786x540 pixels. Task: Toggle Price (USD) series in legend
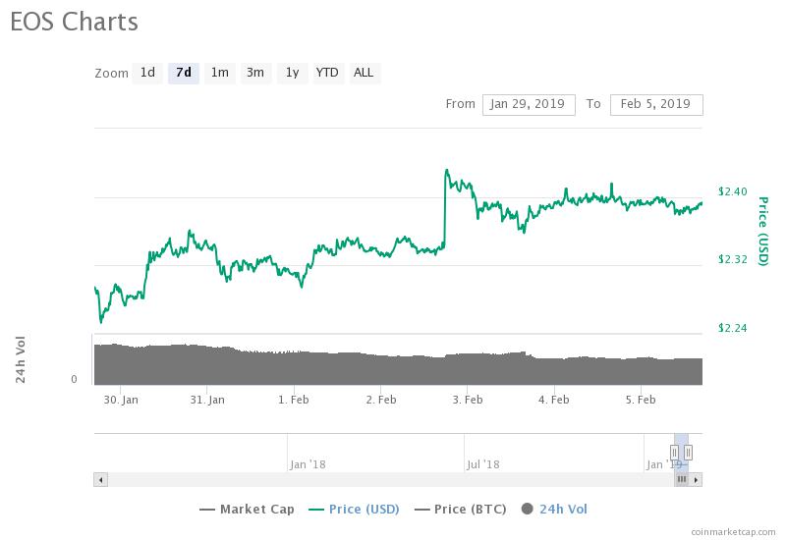355,509
